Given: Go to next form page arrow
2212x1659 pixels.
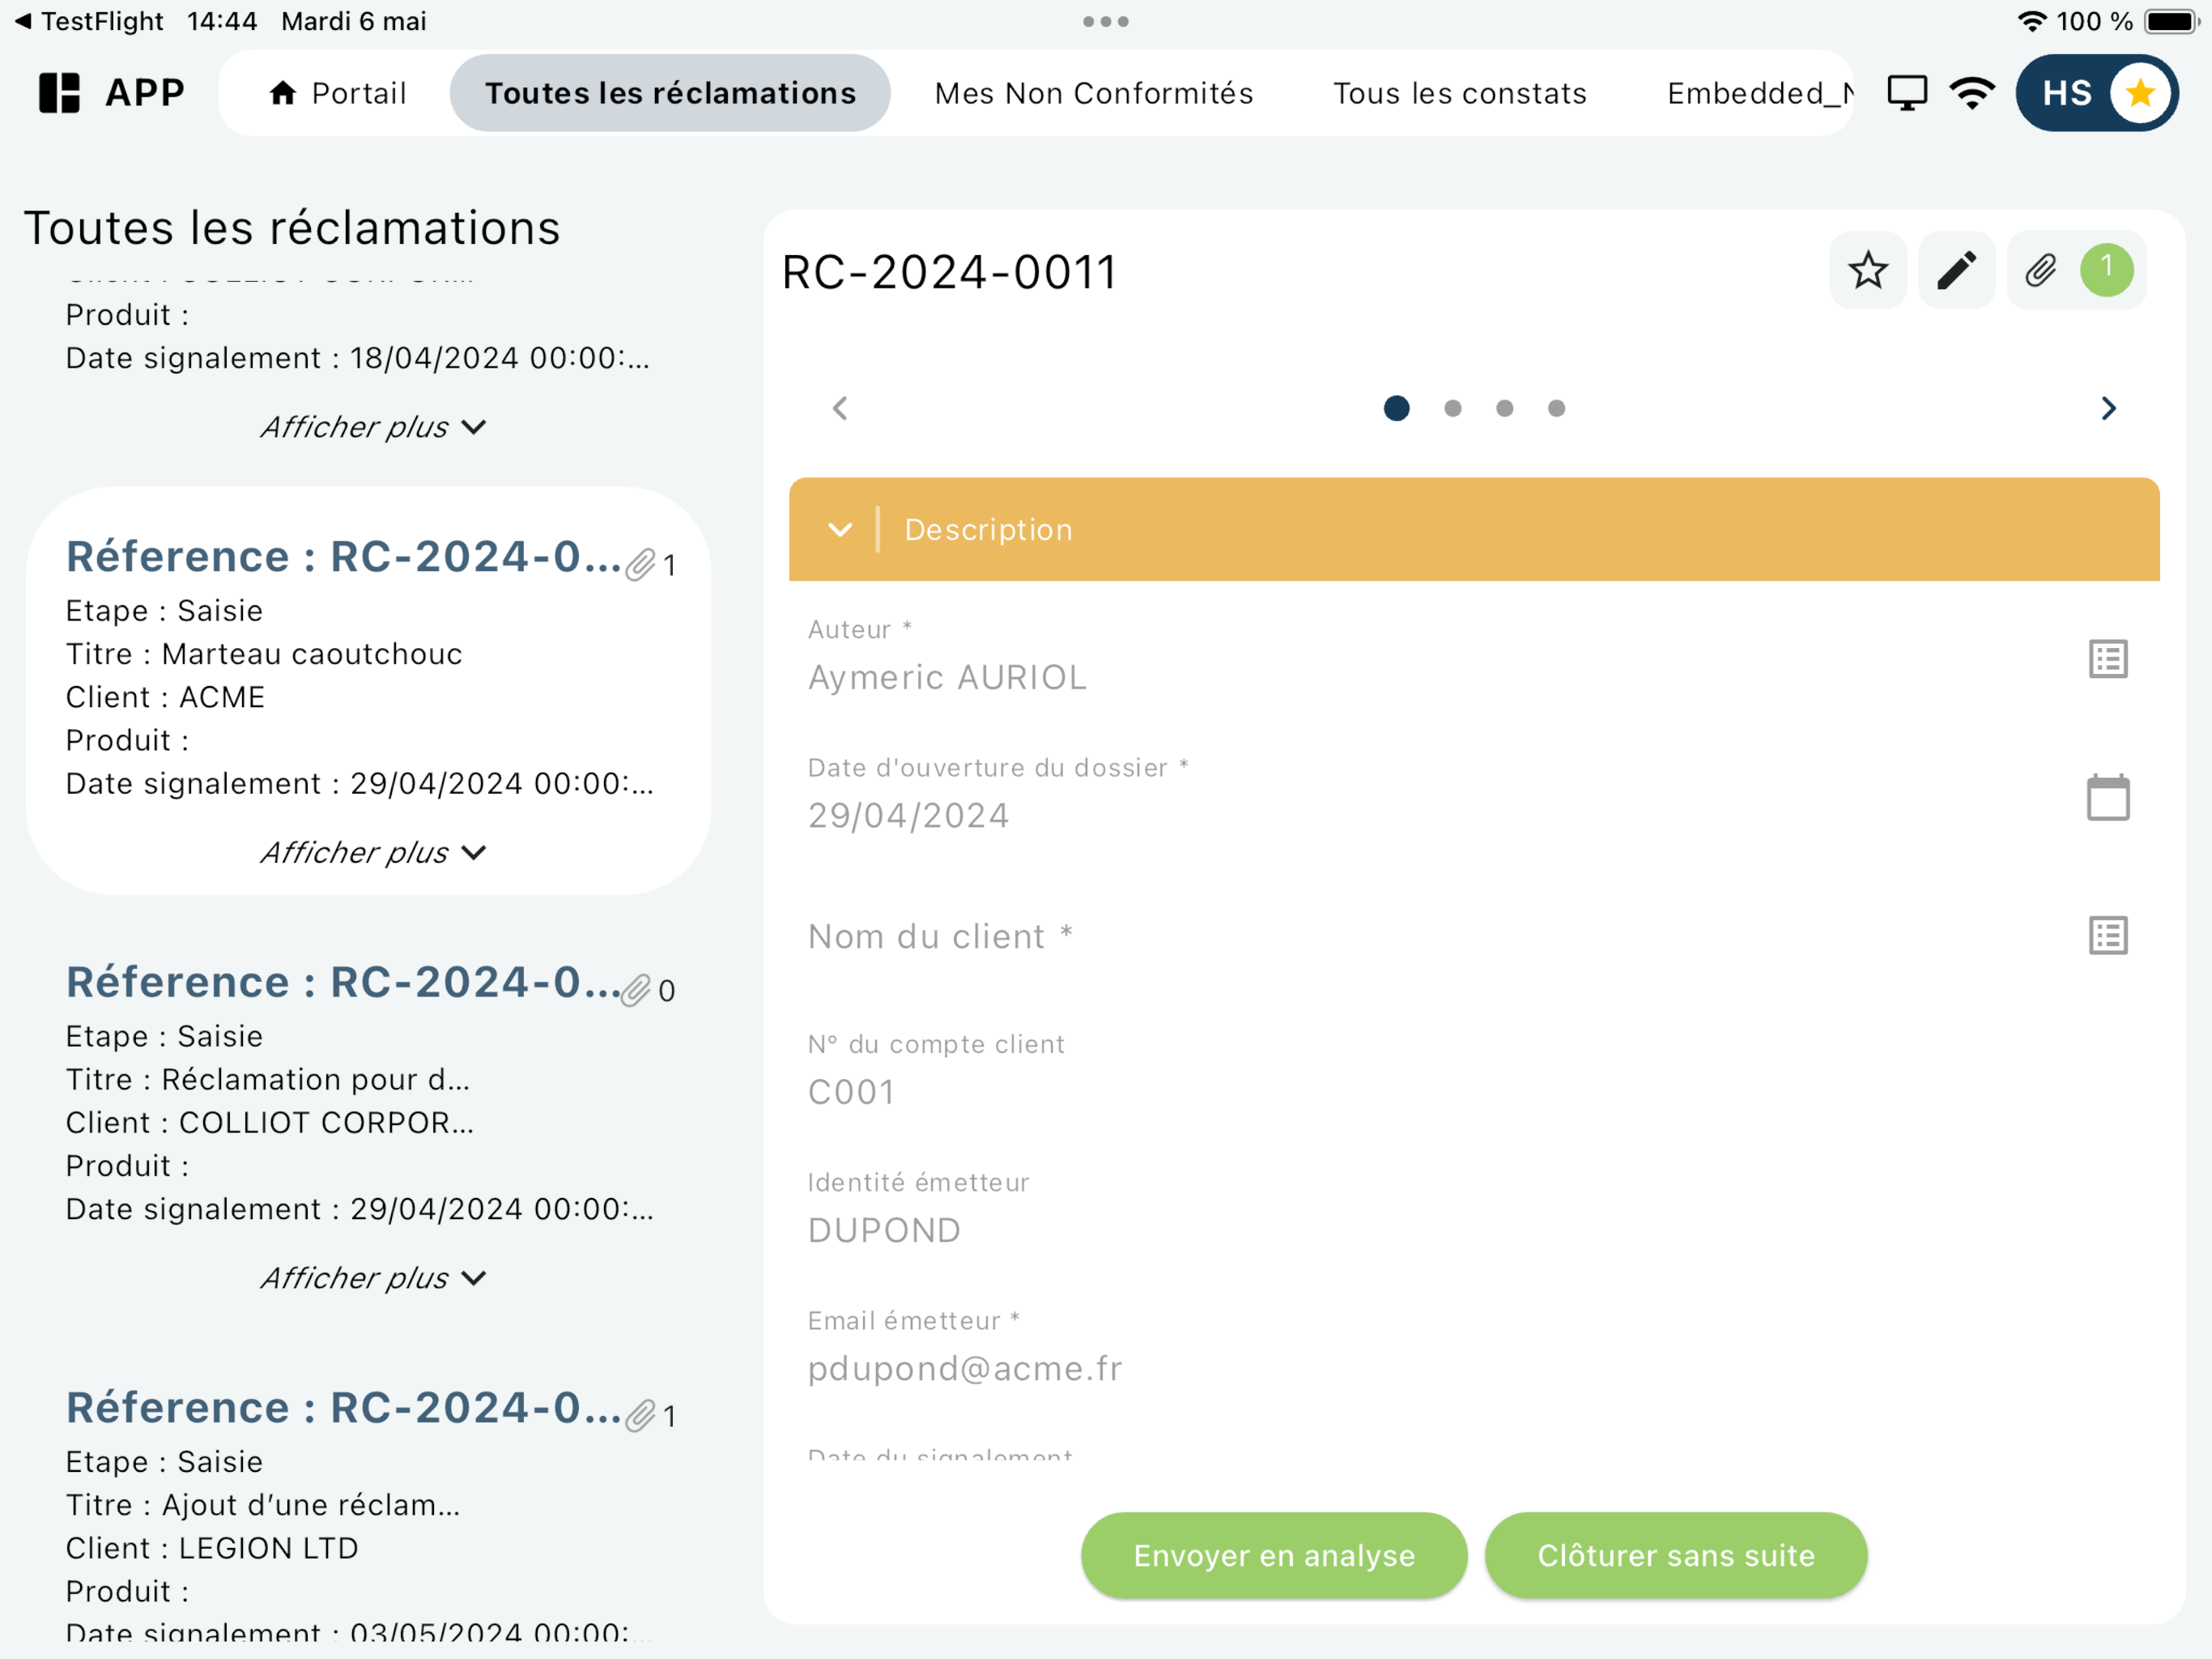Looking at the screenshot, I should pos(2108,408).
